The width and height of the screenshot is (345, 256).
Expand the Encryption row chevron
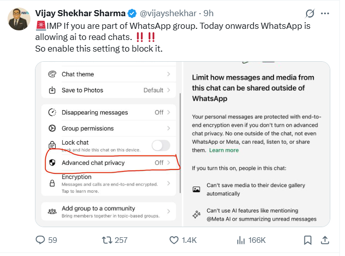click(x=168, y=183)
